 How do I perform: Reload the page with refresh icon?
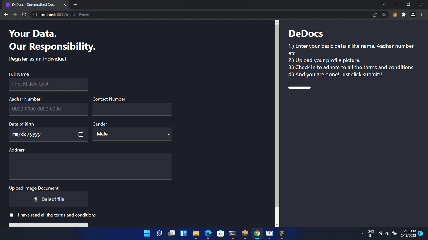tap(24, 15)
